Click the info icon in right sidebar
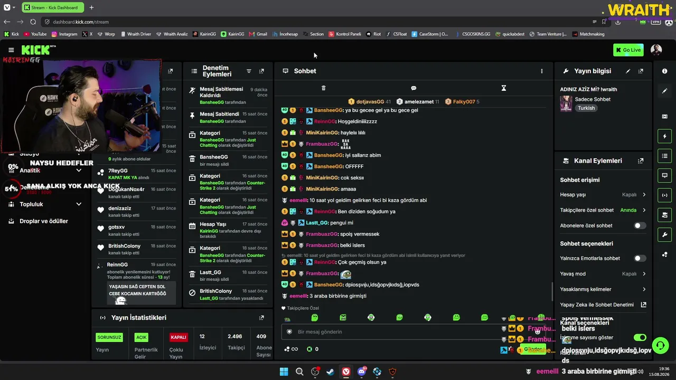 (x=664, y=71)
